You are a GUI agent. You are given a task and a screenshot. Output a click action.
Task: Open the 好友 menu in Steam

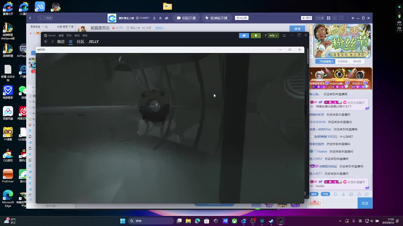tap(69, 35)
